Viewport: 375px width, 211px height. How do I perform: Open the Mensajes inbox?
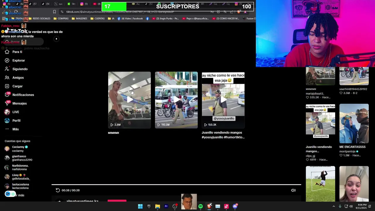pyautogui.click(x=16, y=103)
